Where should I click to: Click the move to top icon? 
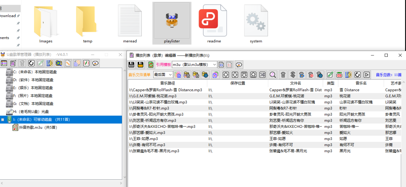pyautogui.click(x=244, y=74)
